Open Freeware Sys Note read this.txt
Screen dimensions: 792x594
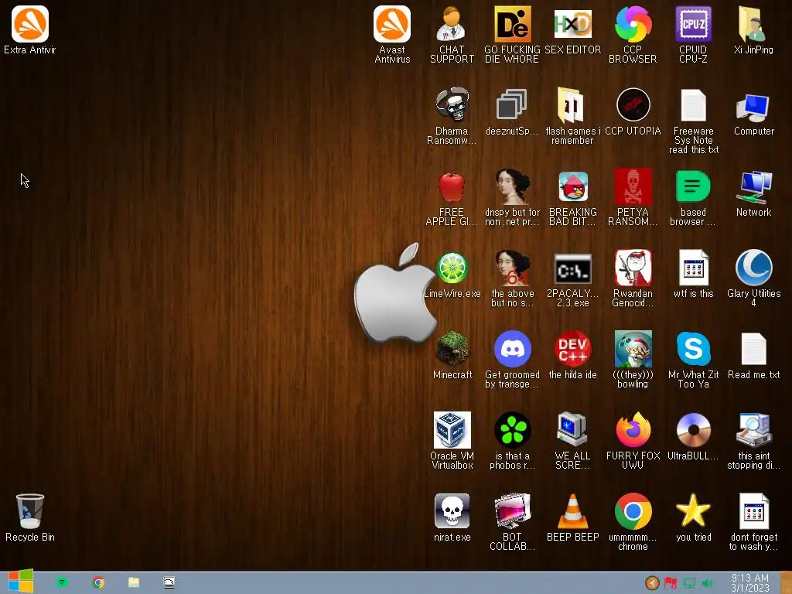[x=693, y=121]
